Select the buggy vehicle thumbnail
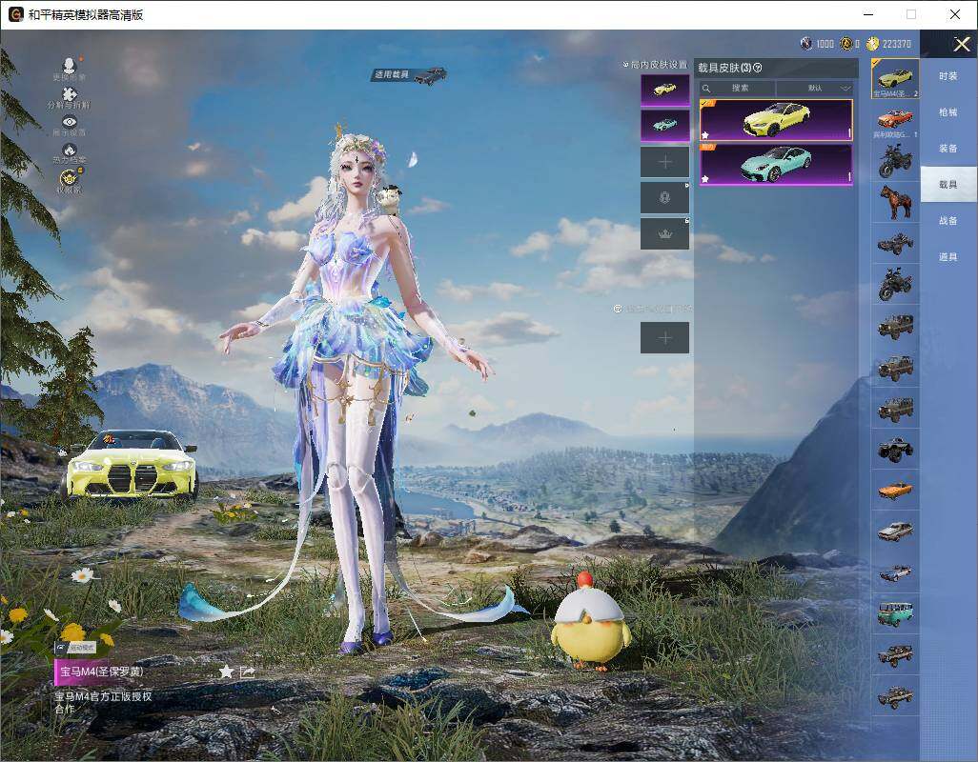Screen dimensions: 978x762 (895, 243)
